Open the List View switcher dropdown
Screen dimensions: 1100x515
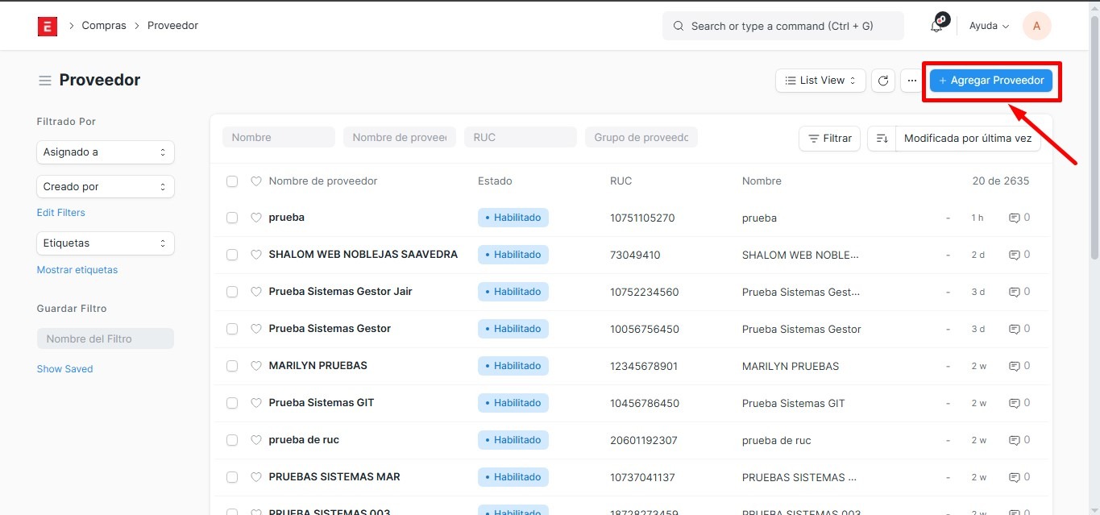click(x=820, y=81)
